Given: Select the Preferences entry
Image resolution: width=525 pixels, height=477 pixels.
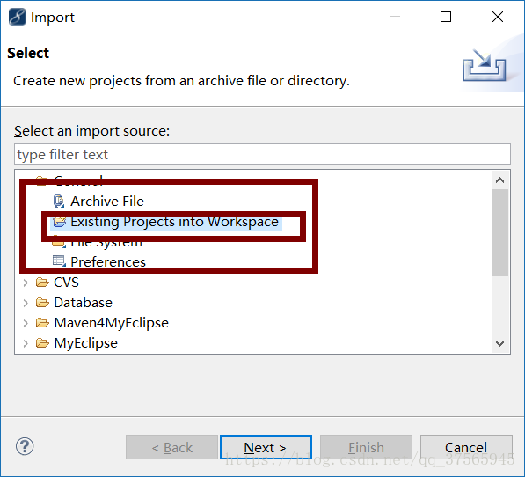Looking at the screenshot, I should click(108, 261).
